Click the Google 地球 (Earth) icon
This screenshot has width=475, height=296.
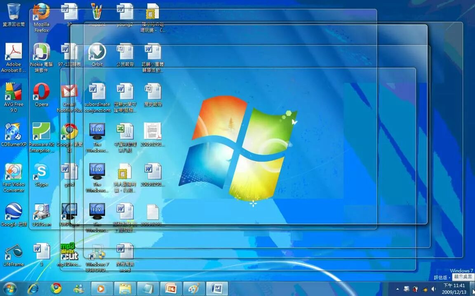tap(14, 215)
